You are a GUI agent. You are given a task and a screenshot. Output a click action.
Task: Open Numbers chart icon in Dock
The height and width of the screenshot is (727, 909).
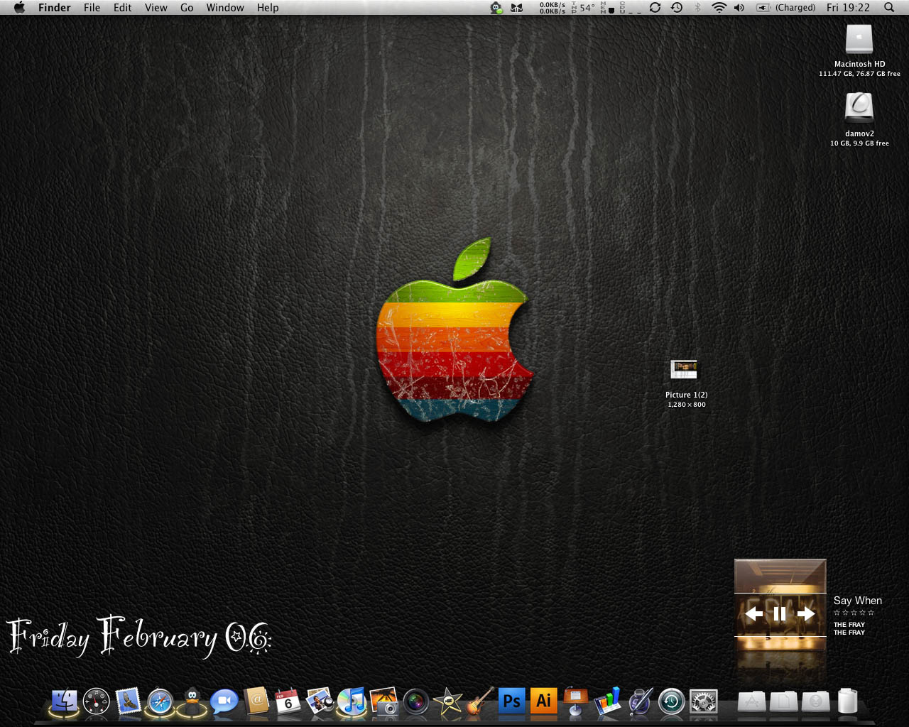(607, 701)
